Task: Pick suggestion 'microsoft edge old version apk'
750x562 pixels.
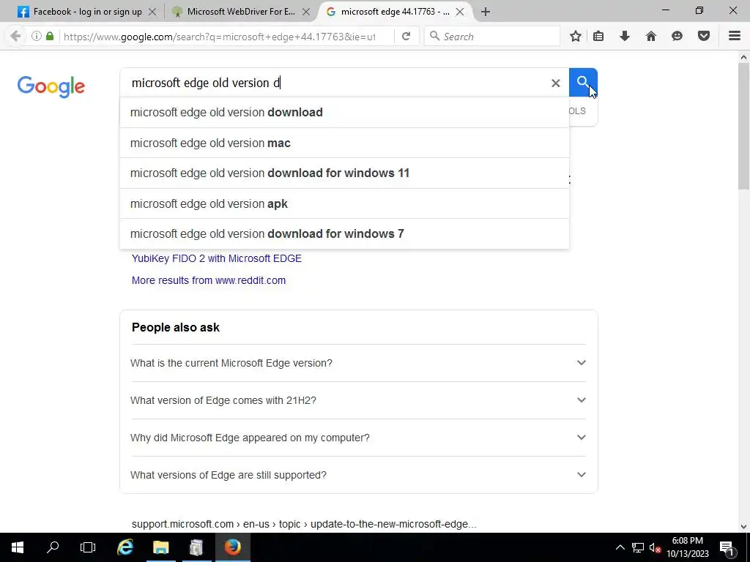Action: (344, 203)
